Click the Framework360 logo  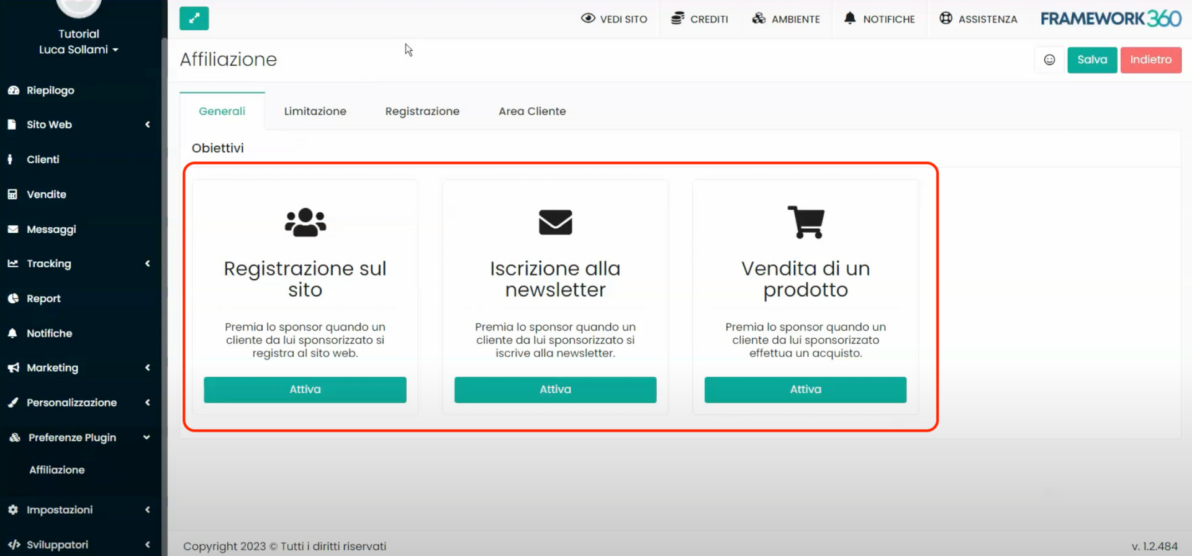(1111, 19)
